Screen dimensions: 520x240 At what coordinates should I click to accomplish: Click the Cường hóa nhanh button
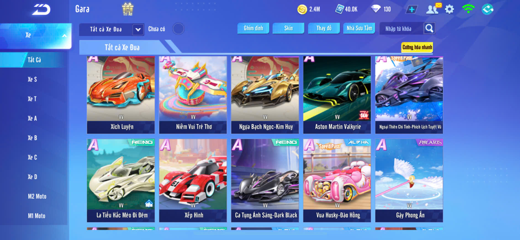pos(417,47)
